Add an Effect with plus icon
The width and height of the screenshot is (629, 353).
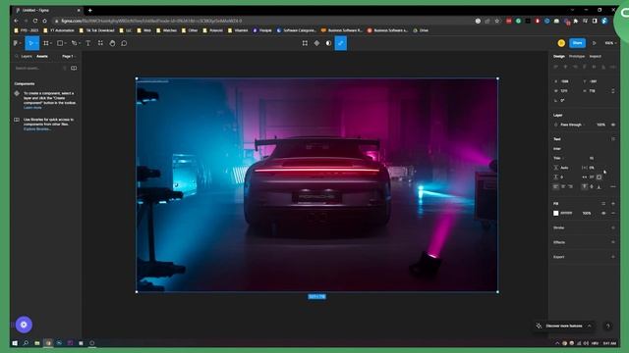click(x=613, y=242)
